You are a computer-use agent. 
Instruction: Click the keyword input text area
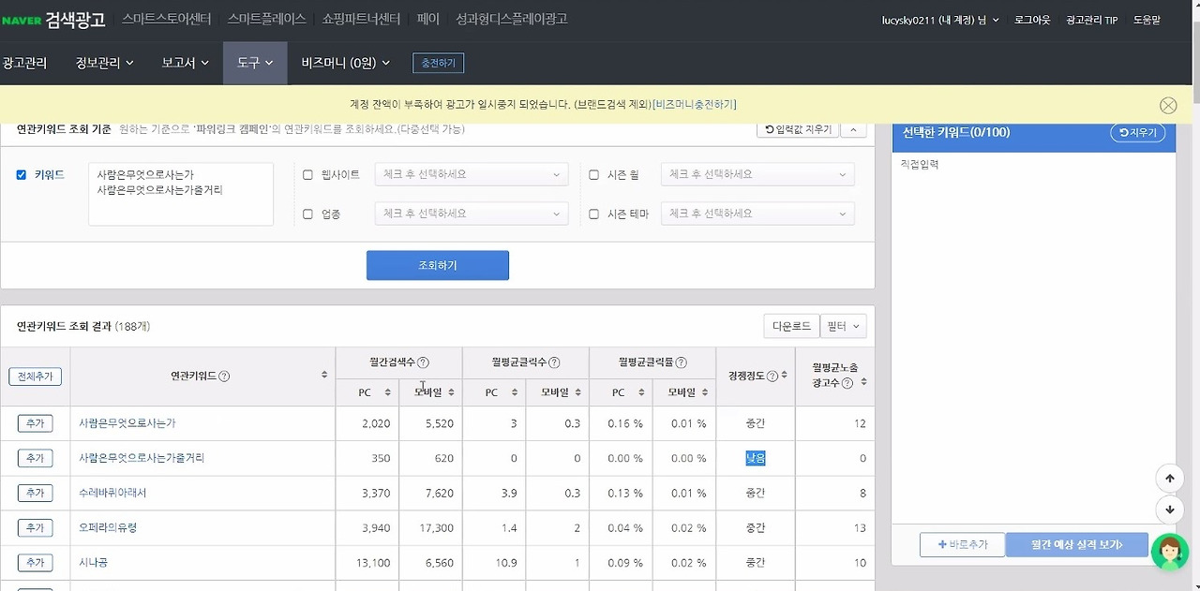pos(180,193)
